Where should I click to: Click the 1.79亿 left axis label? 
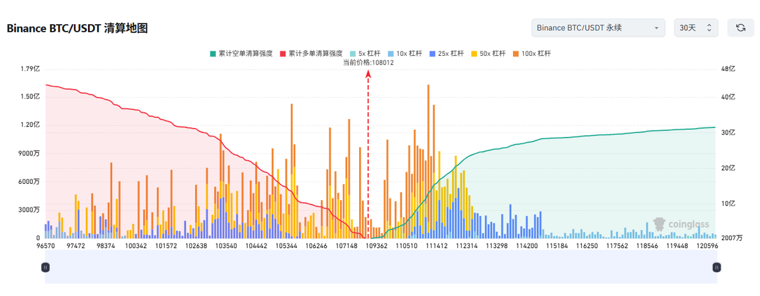(31, 68)
